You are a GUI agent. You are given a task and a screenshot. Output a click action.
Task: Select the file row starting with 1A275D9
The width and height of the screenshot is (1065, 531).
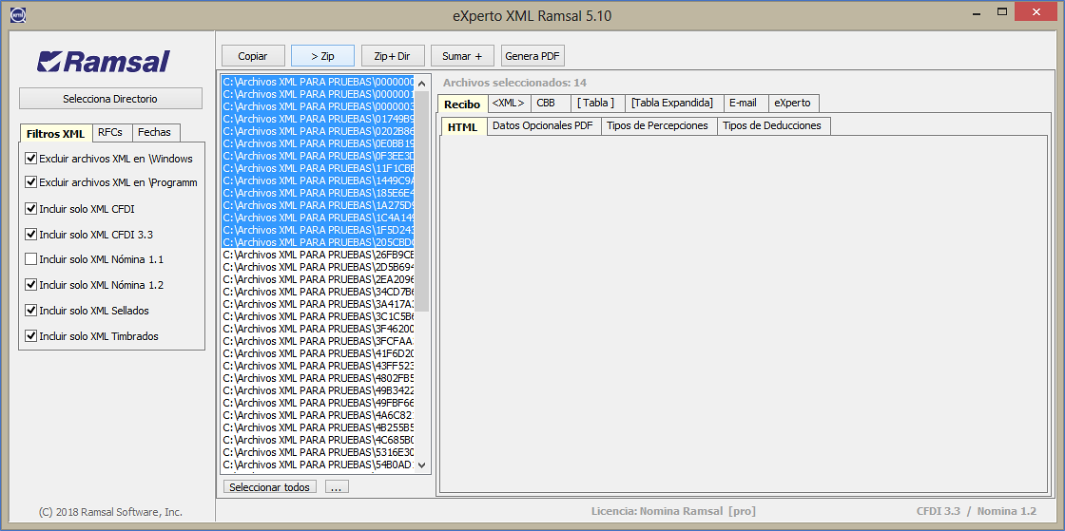click(x=318, y=205)
